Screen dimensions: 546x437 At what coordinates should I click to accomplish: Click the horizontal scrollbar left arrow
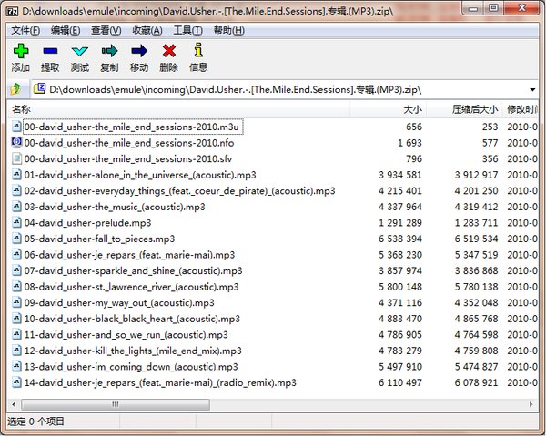(14, 404)
